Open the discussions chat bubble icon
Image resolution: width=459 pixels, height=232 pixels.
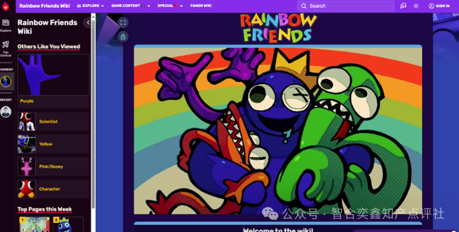click(x=404, y=6)
